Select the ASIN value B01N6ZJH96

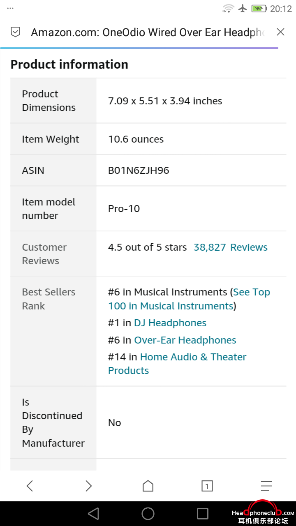point(139,171)
